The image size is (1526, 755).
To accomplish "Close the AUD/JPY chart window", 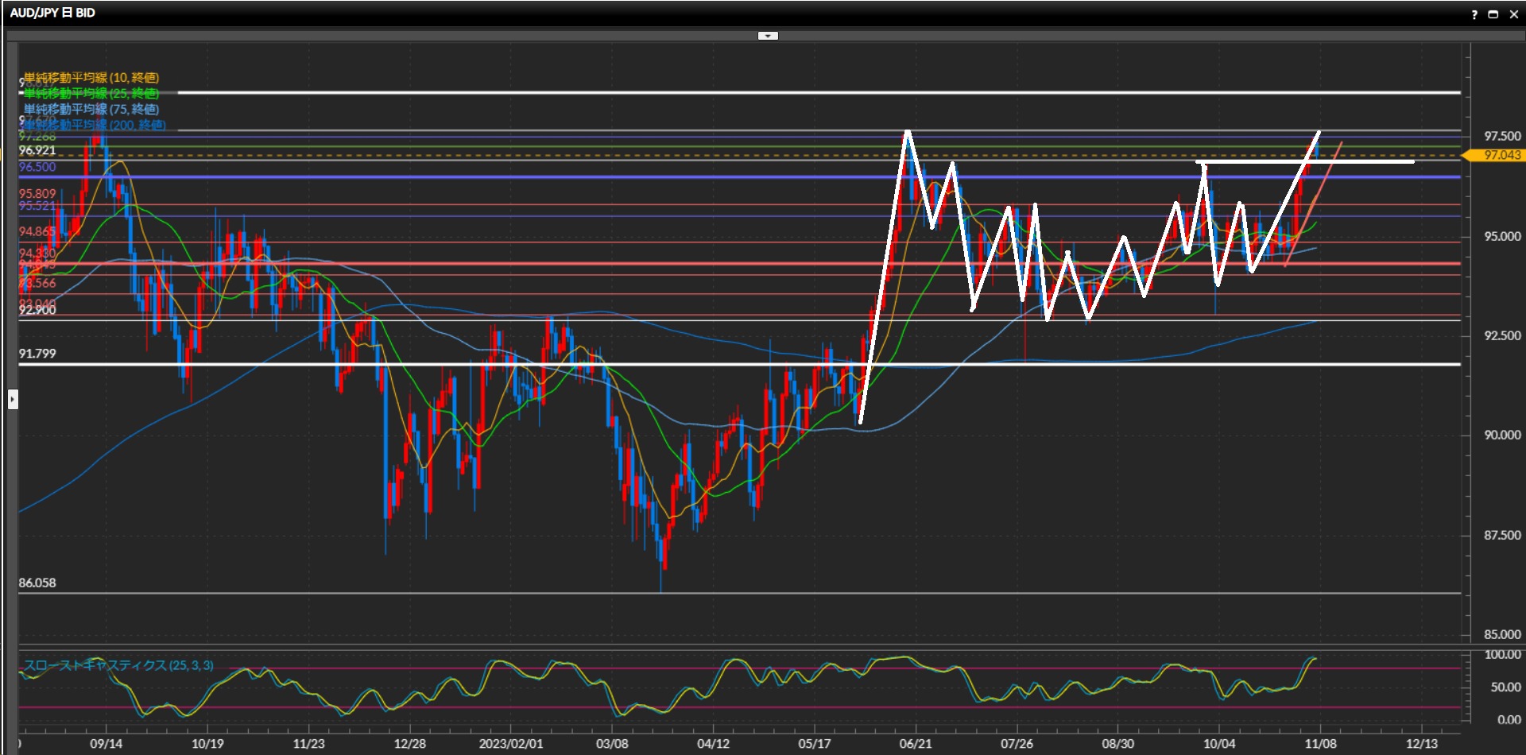I will (1513, 14).
